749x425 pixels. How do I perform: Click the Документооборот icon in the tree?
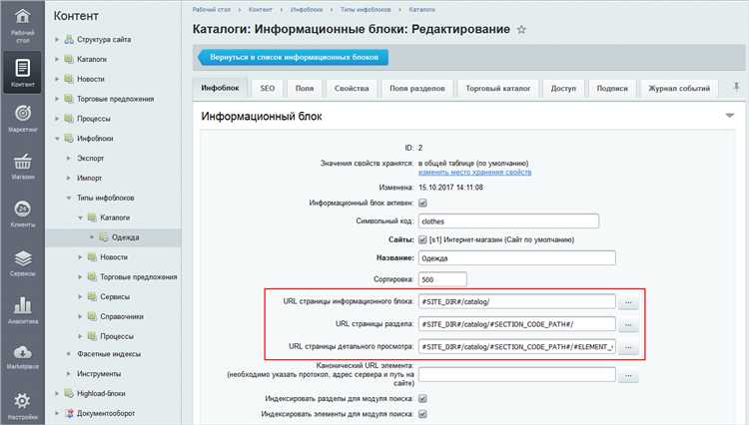coord(69,413)
